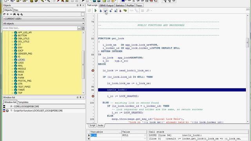The width and height of the screenshot is (251, 141).
Task: Click the l_rc variable cell
Action: coord(105,135)
